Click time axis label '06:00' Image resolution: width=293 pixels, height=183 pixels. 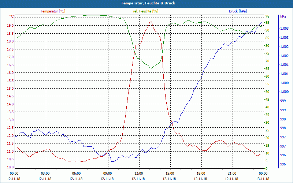click(76, 173)
